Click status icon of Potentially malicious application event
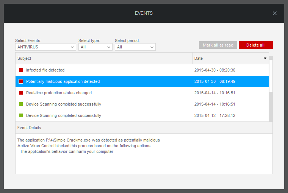 [x=21, y=81]
